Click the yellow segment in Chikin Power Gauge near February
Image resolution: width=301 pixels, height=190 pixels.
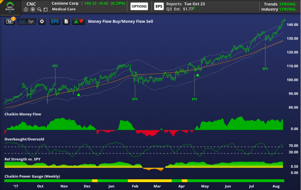(149, 181)
